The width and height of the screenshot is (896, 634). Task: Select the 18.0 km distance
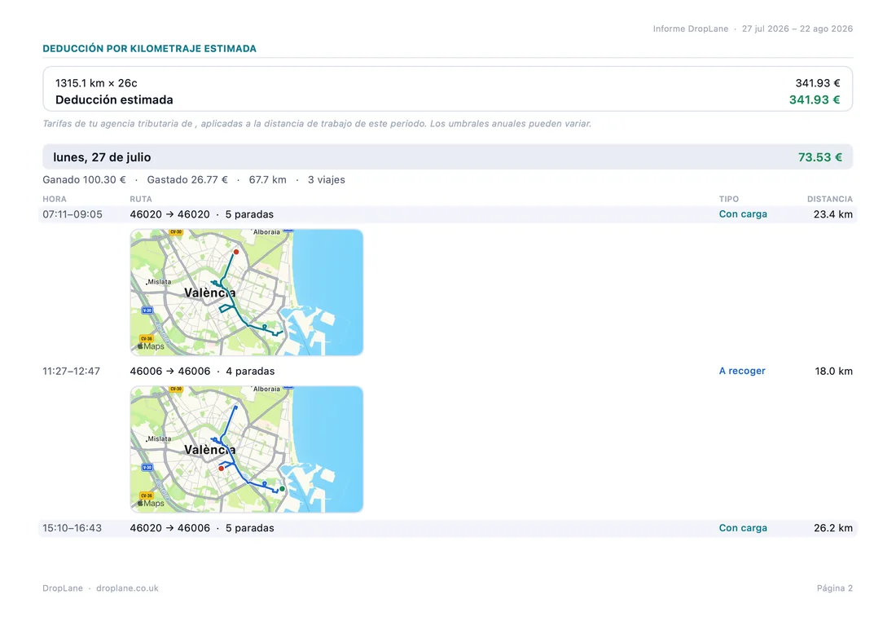pyautogui.click(x=834, y=371)
